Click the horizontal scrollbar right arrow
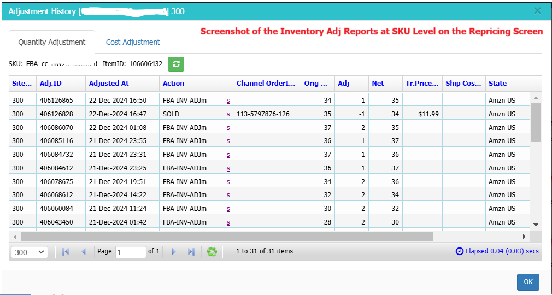Viewport: 552px width, 295px height. click(524, 237)
